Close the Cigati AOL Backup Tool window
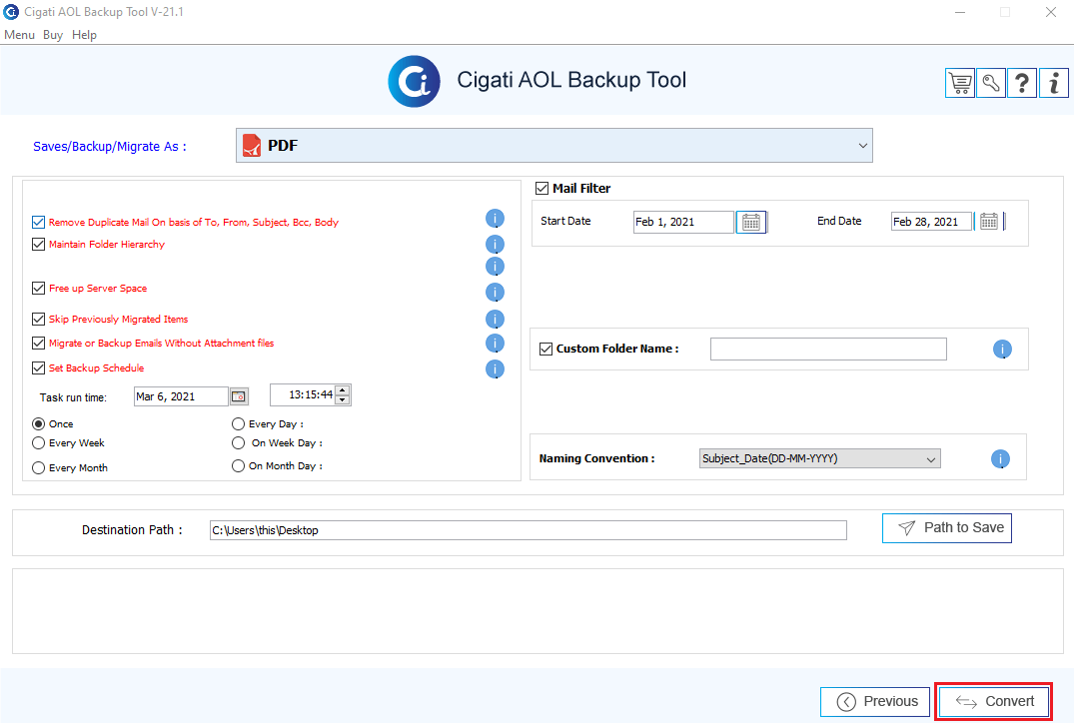Image resolution: width=1074 pixels, height=723 pixels. 1051,12
